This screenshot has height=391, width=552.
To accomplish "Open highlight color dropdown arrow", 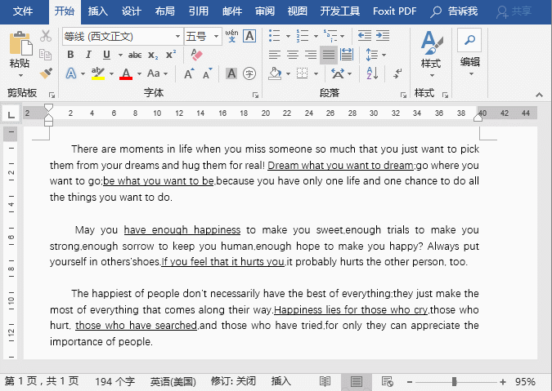I will point(111,73).
